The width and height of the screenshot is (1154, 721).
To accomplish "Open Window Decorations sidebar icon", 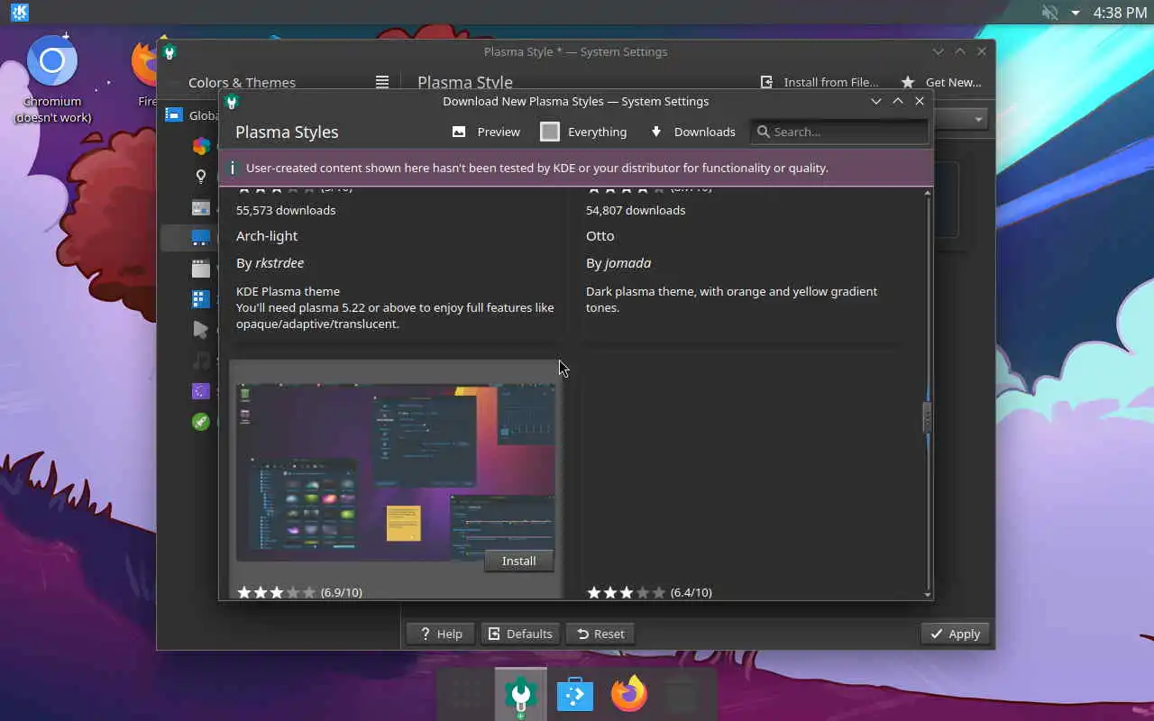I will pos(201,269).
